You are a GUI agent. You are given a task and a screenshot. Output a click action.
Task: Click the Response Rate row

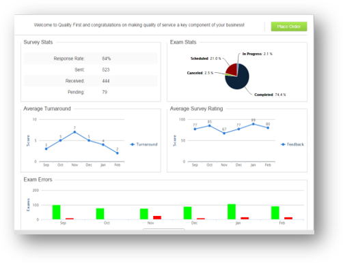pyautogui.click(x=91, y=59)
